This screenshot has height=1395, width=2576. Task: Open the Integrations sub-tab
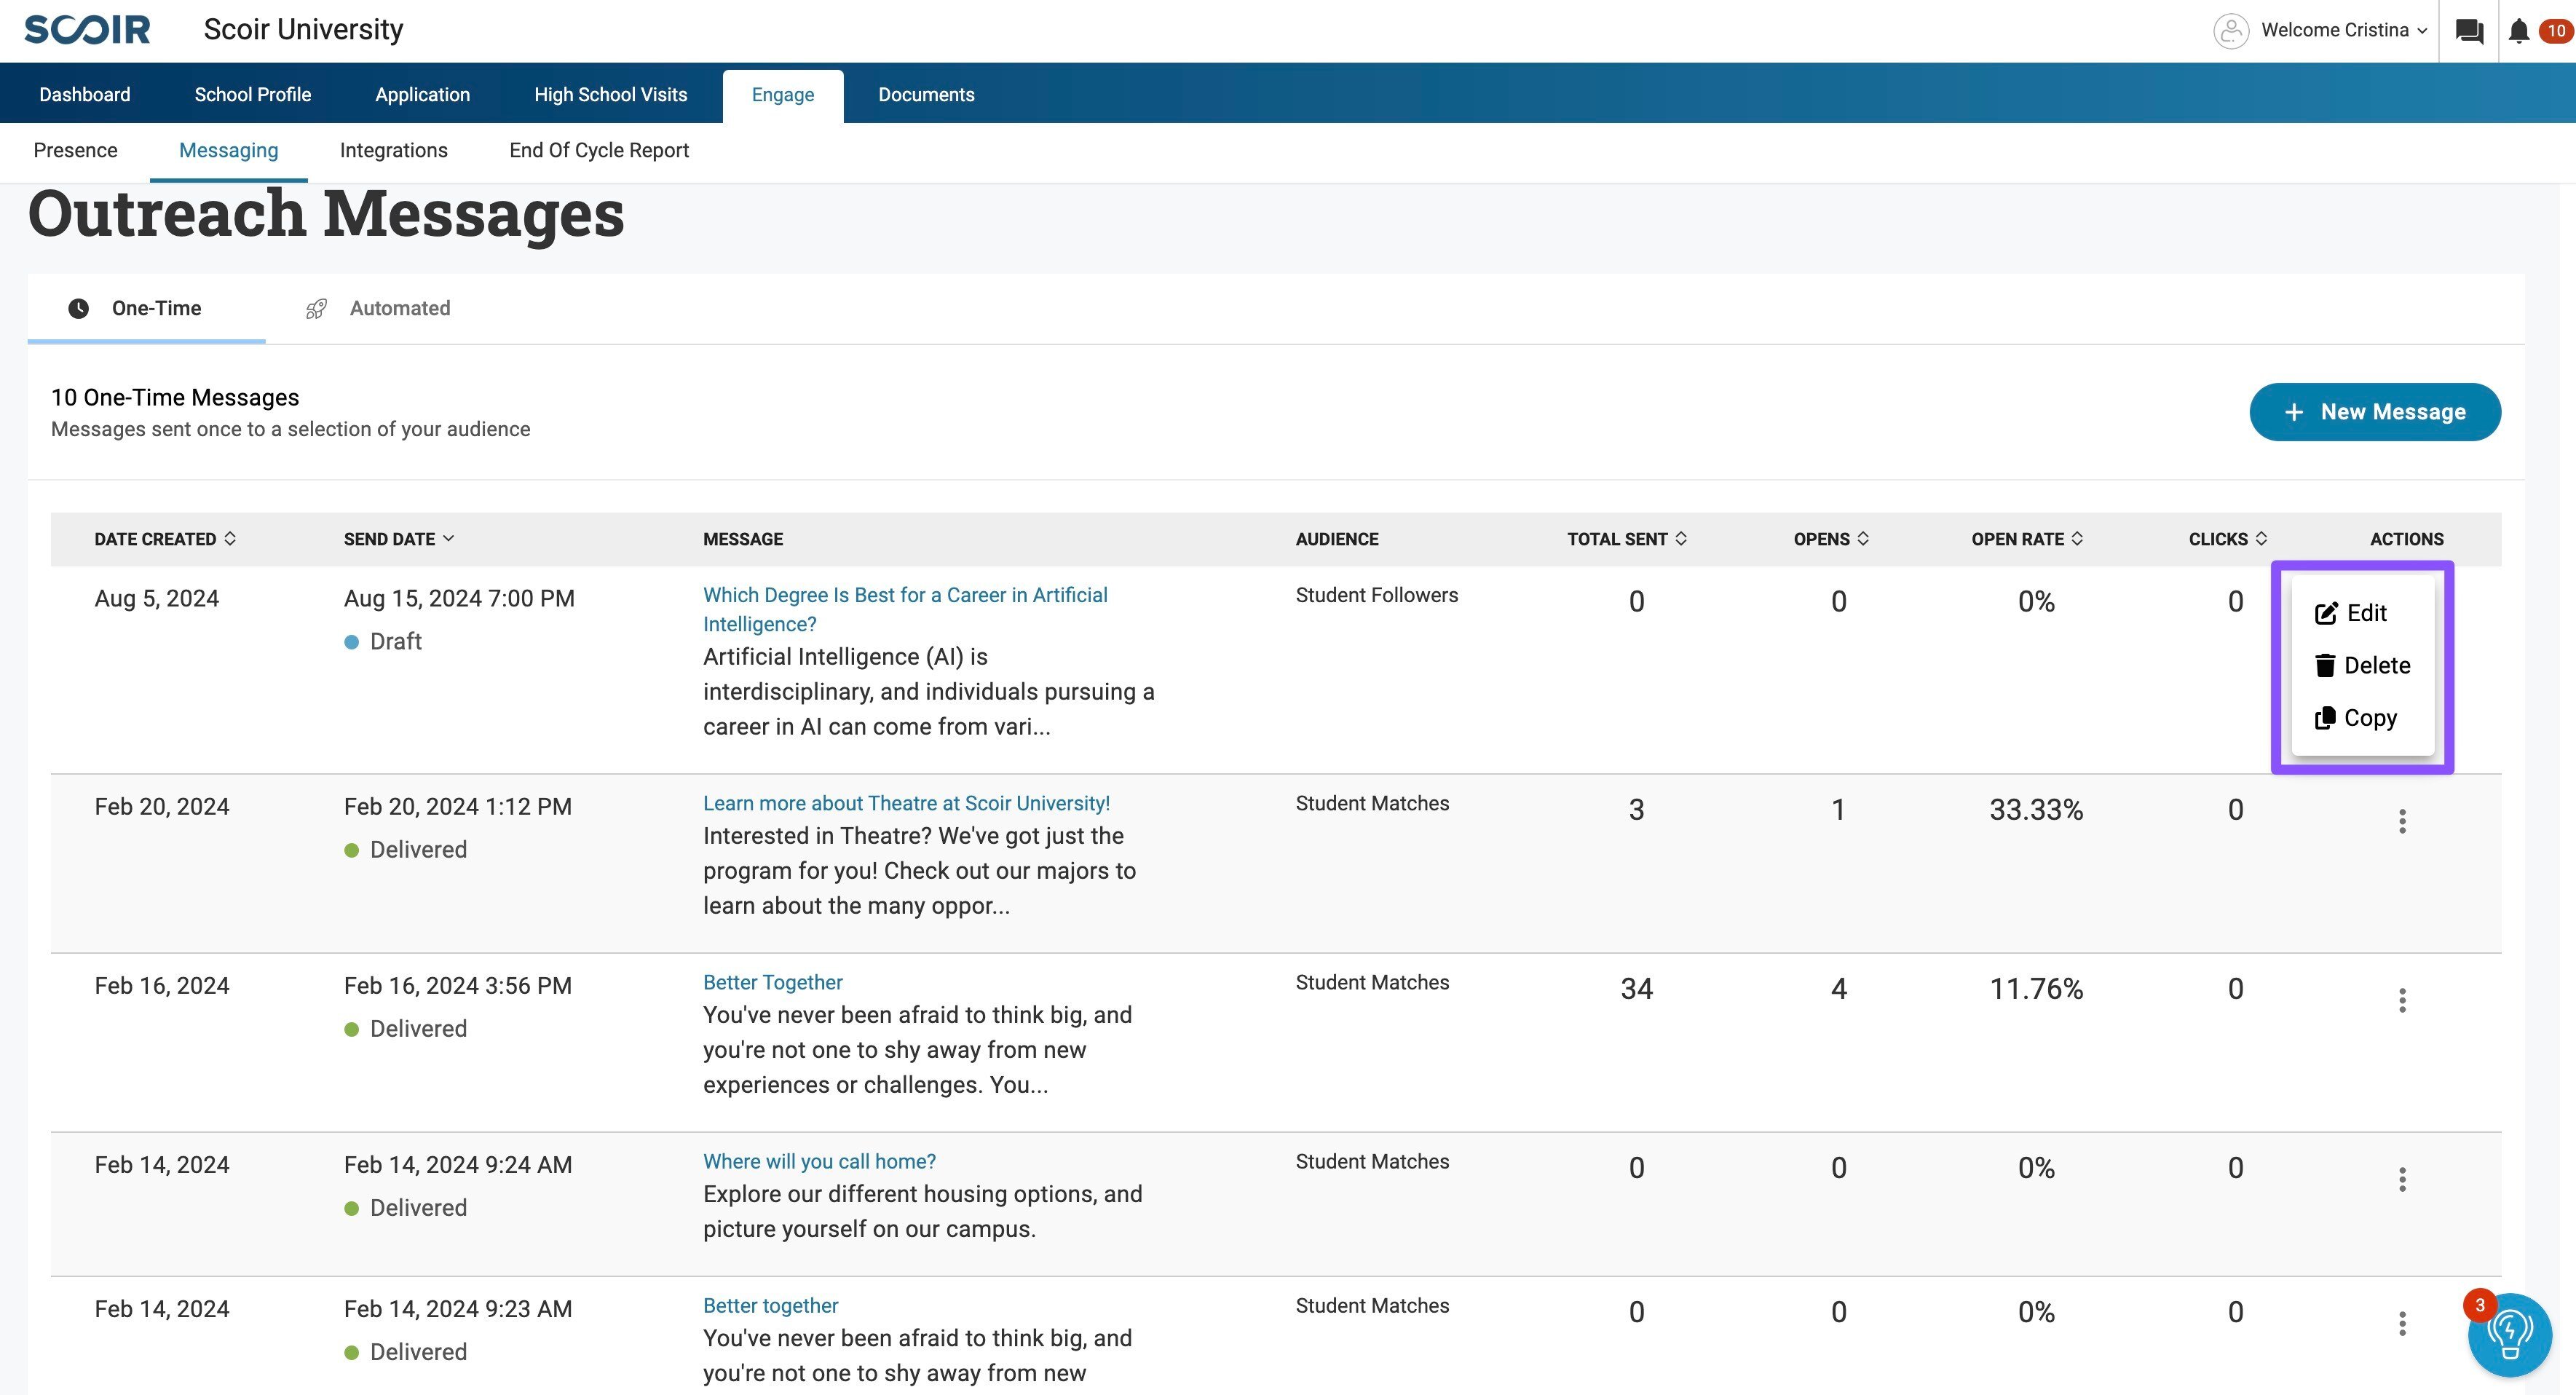tap(393, 151)
